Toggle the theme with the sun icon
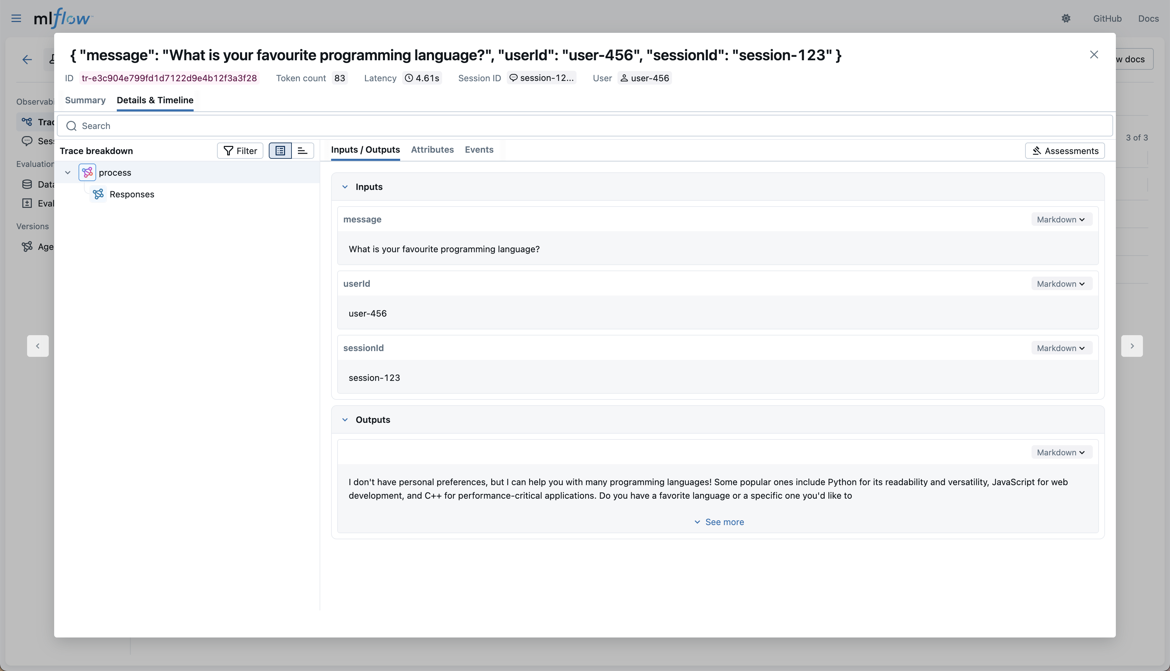 (x=1065, y=18)
